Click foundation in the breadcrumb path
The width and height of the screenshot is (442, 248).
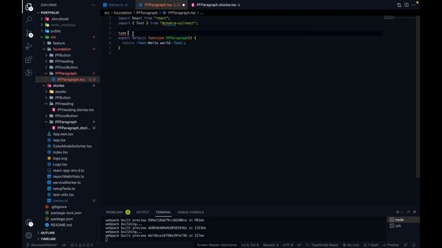point(123,13)
